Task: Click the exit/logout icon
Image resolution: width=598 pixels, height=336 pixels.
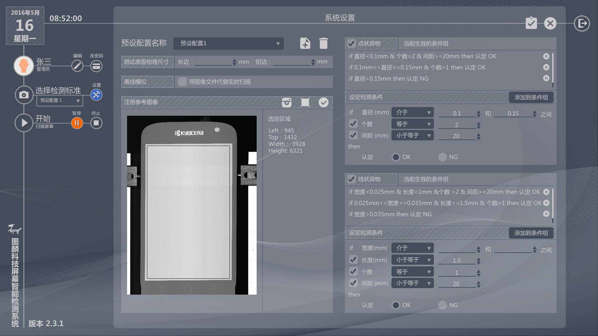Action: coord(582,23)
